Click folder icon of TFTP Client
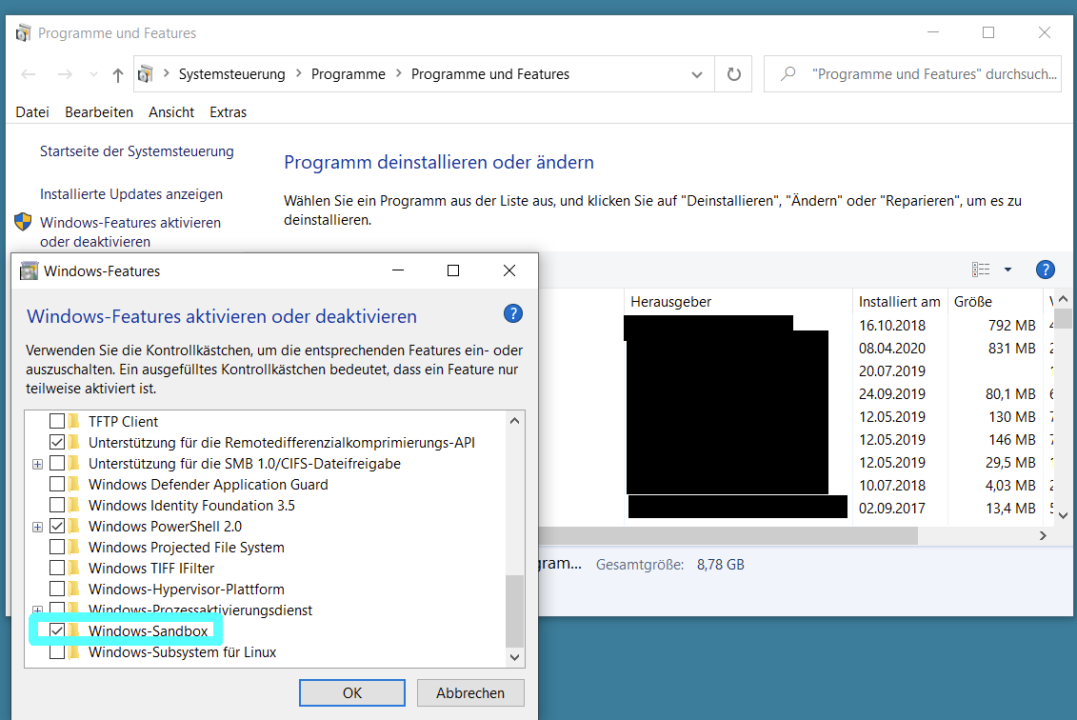This screenshot has width=1077, height=720. coord(74,421)
